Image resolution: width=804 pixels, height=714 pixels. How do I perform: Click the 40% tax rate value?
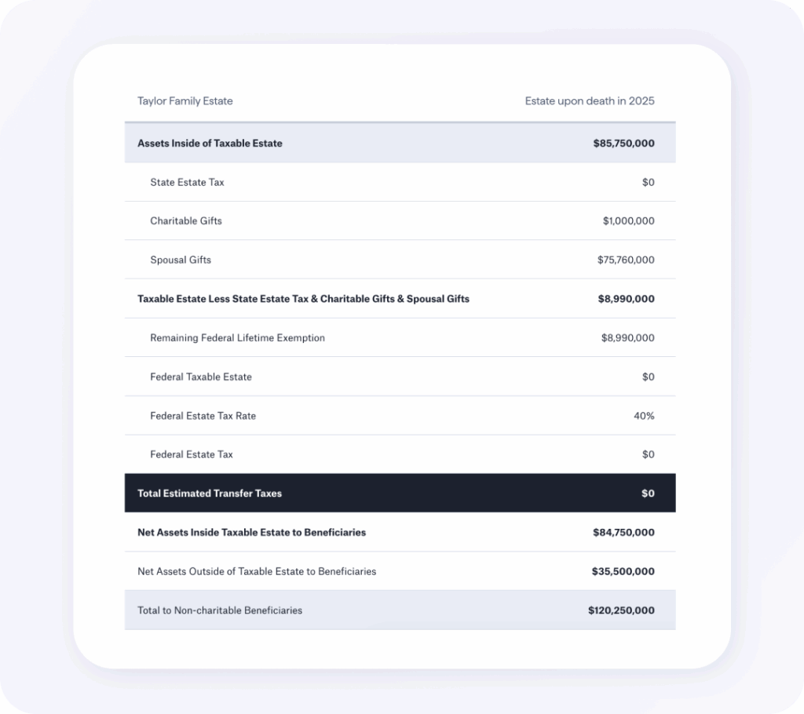point(644,416)
